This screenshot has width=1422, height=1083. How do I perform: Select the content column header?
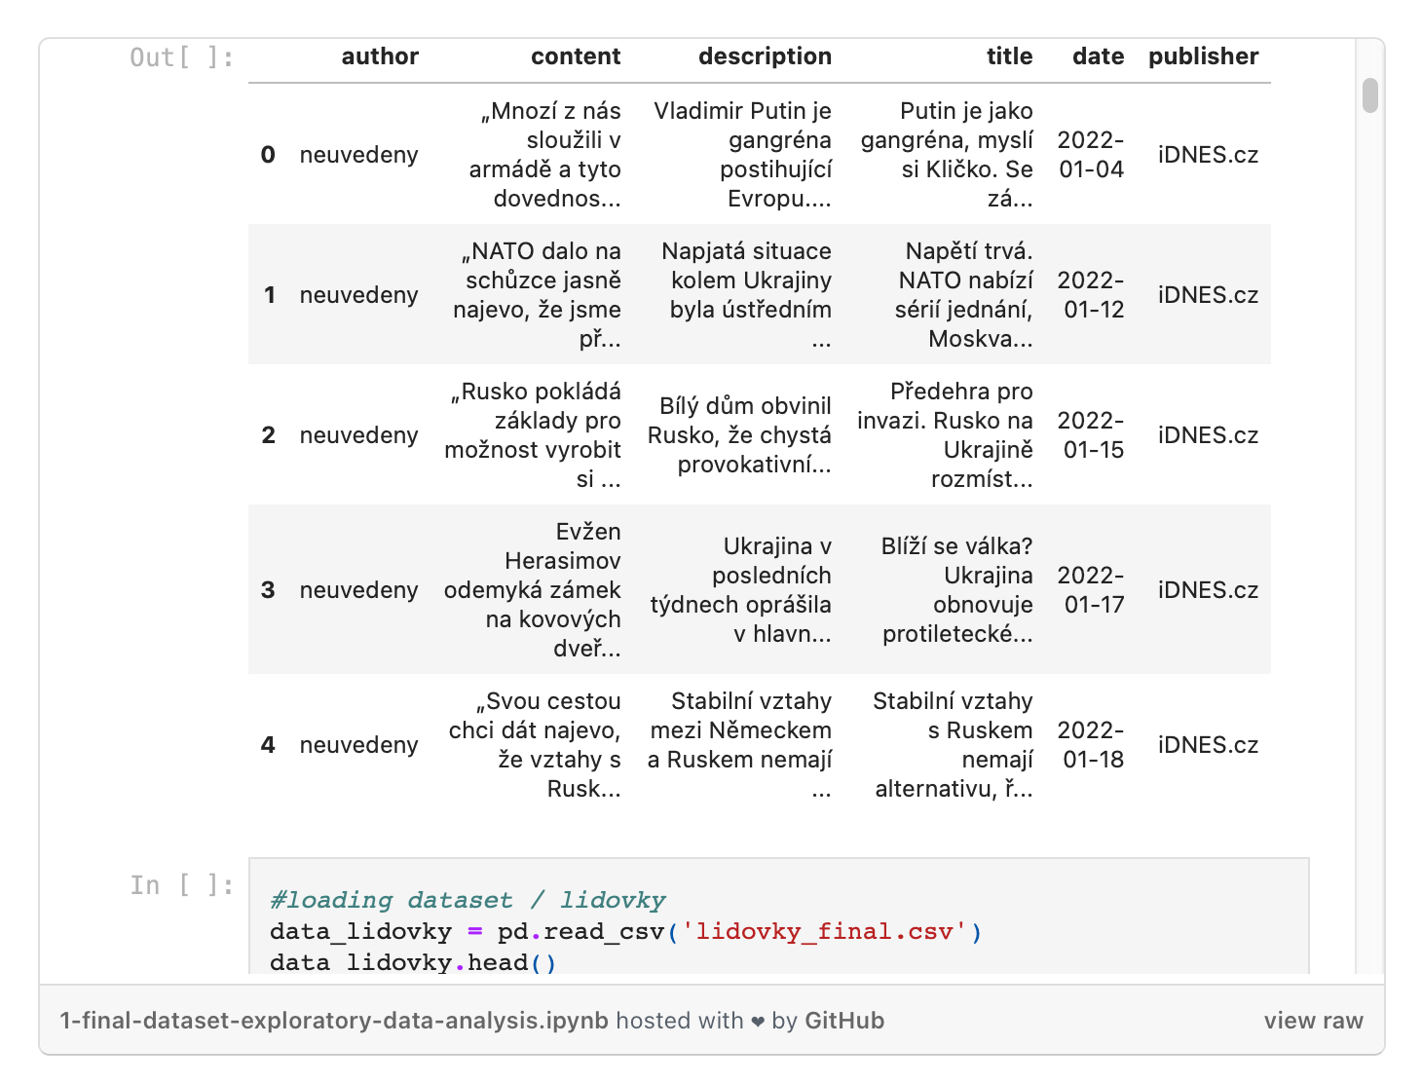(576, 56)
